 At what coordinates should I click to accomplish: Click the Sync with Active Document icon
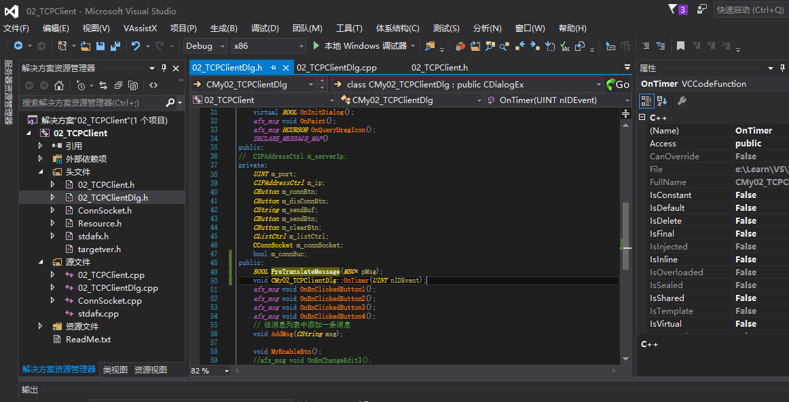point(103,85)
